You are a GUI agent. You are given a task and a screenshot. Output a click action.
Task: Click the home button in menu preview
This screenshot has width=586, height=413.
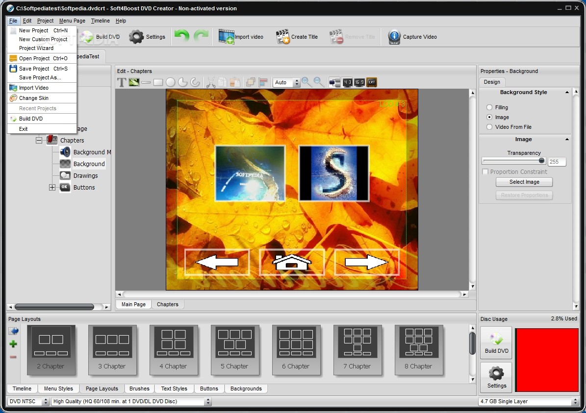[x=291, y=262]
